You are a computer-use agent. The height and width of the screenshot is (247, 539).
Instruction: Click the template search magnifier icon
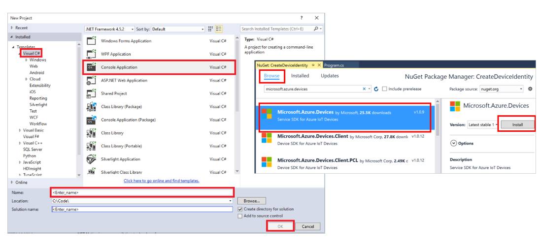tap(316, 29)
